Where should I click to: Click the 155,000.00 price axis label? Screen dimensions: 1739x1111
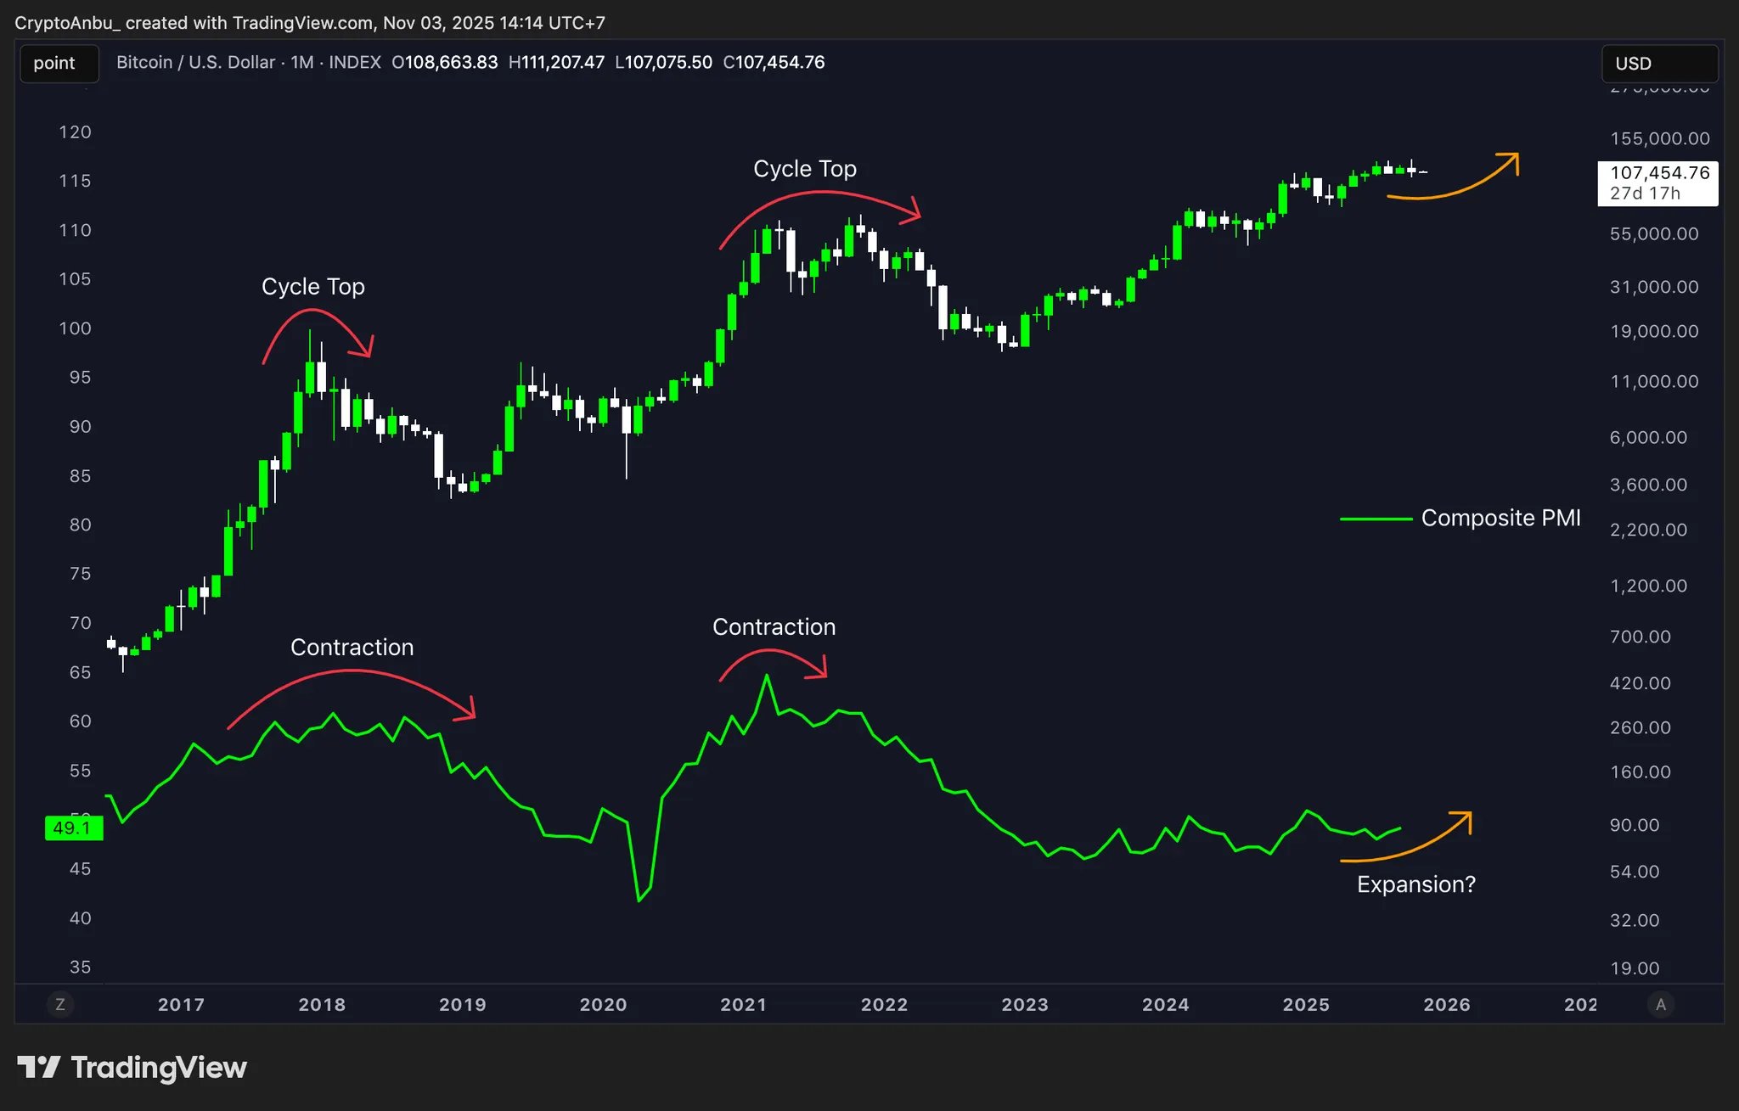1659,138
